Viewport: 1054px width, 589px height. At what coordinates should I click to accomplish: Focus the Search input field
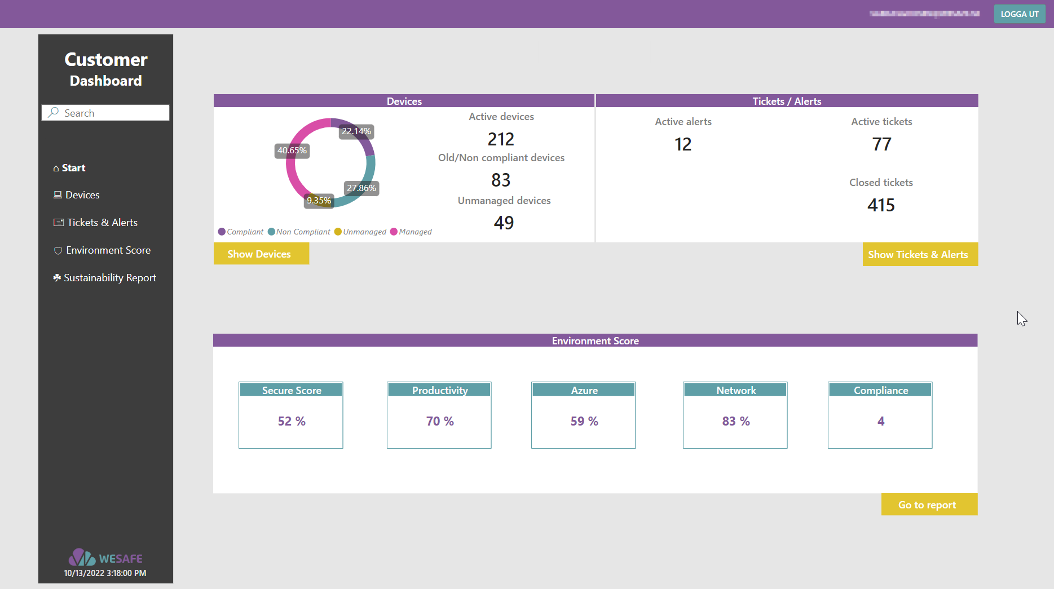[x=113, y=113]
